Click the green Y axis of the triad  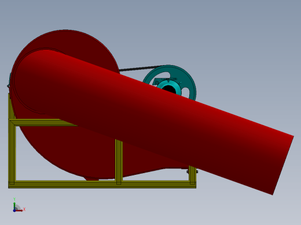tap(14, 206)
